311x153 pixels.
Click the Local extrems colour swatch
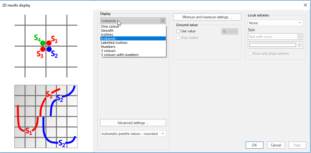[x=272, y=45]
